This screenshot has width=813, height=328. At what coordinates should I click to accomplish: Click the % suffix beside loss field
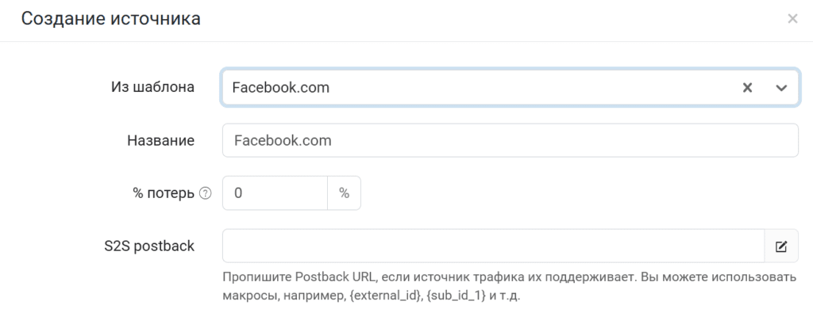pyautogui.click(x=345, y=193)
